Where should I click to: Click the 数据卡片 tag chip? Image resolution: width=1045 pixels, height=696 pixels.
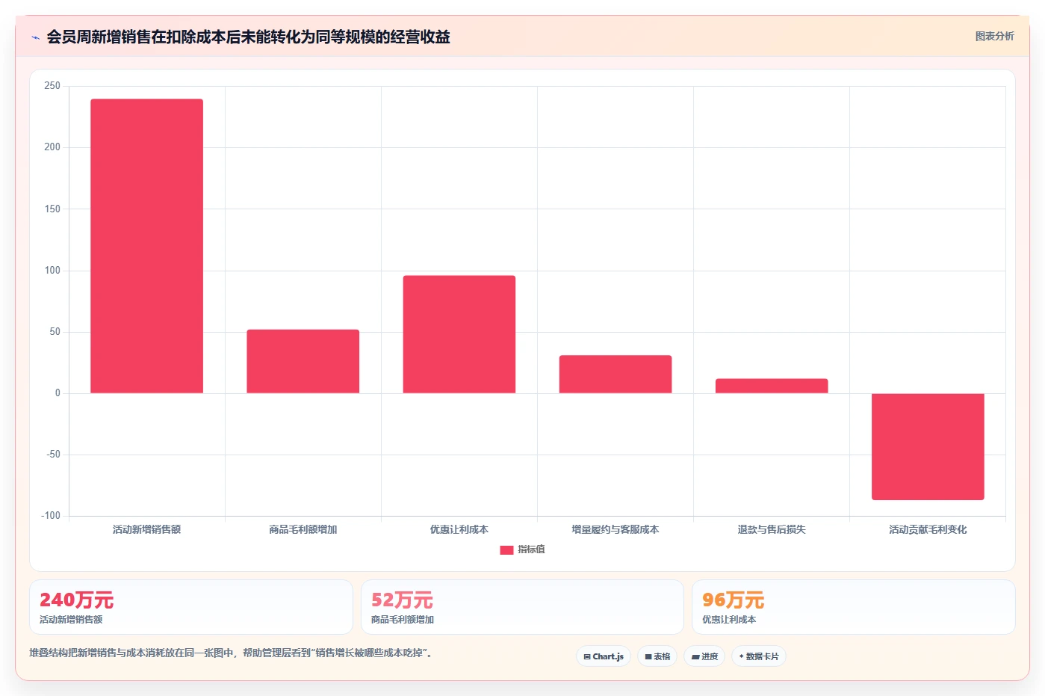[x=759, y=656]
